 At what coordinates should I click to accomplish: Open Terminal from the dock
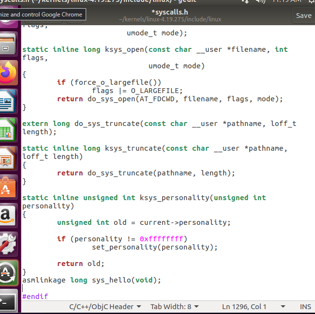click(8, 301)
